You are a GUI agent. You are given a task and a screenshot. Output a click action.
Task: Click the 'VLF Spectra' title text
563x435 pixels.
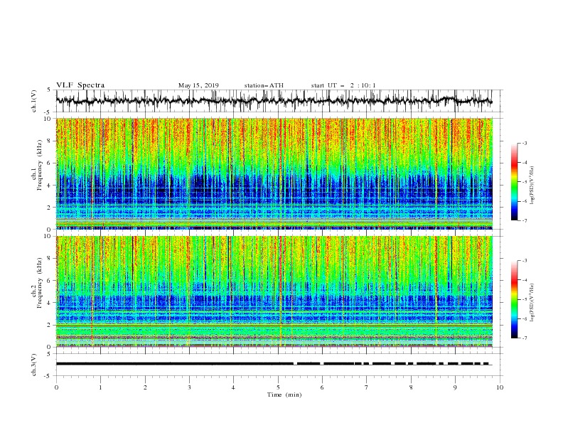click(x=80, y=85)
